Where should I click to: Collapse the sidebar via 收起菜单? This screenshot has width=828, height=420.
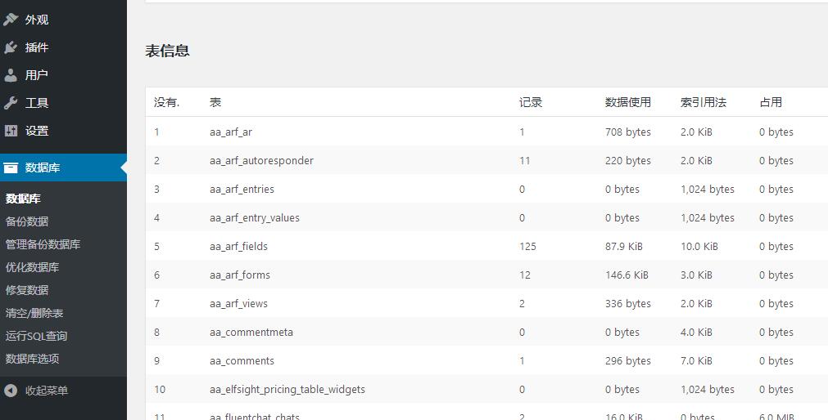pyautogui.click(x=47, y=391)
